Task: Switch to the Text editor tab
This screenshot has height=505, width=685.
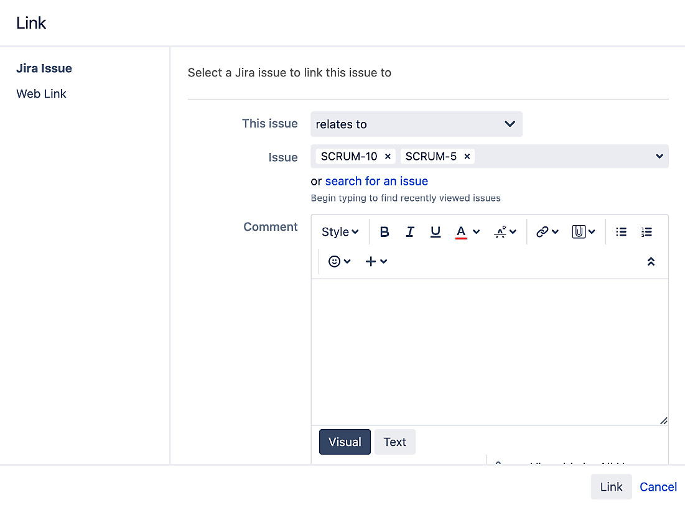Action: point(395,442)
